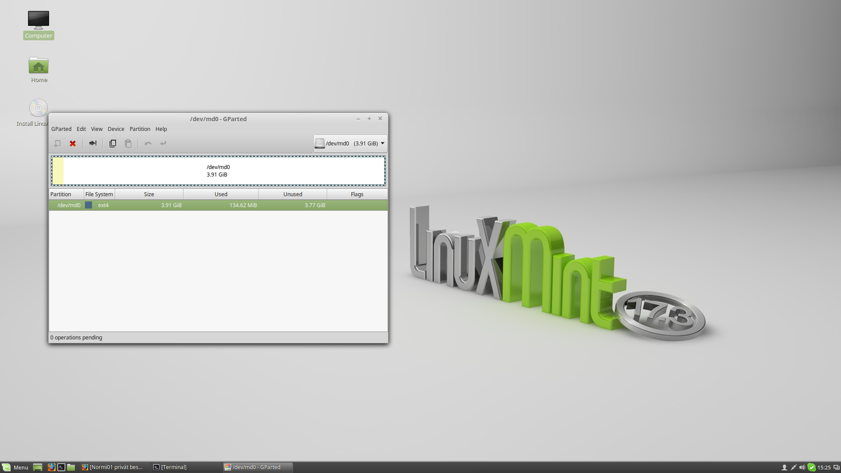841x473 pixels.
Task: Open the Help menu
Action: pyautogui.click(x=161, y=129)
